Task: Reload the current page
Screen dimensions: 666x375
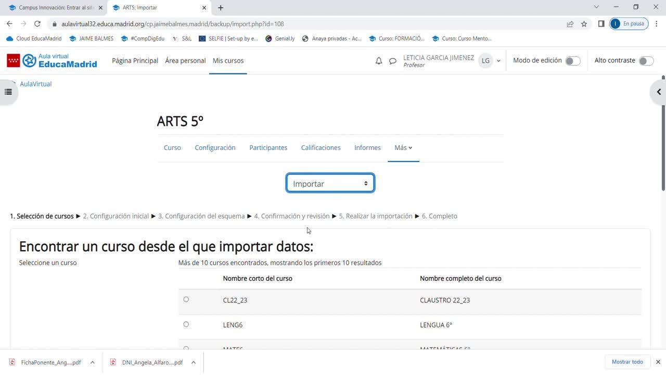Action: click(37, 24)
